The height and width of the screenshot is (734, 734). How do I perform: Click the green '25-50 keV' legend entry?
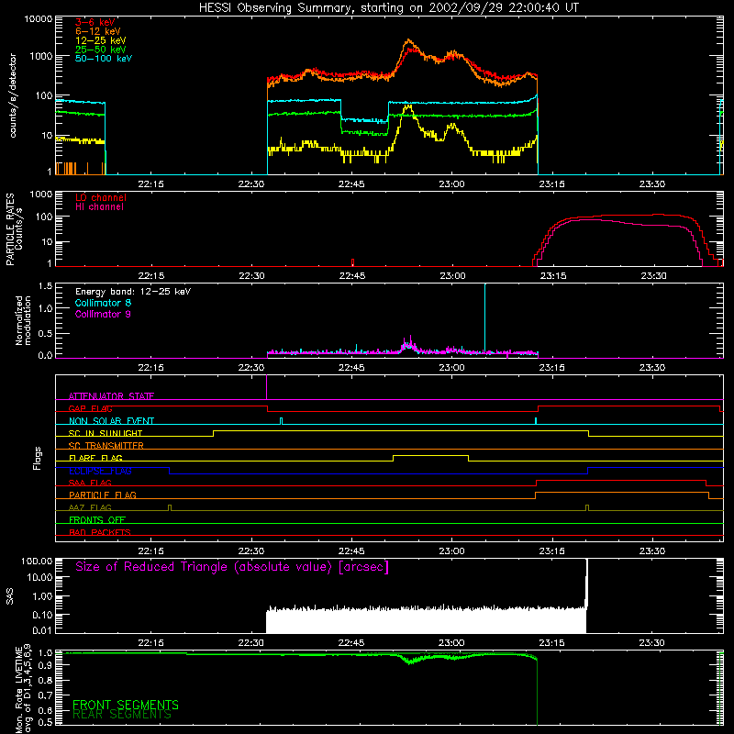pyautogui.click(x=101, y=50)
